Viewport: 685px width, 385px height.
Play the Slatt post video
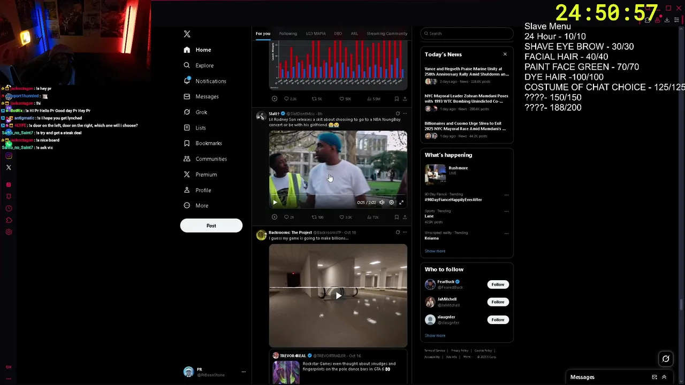click(x=275, y=202)
